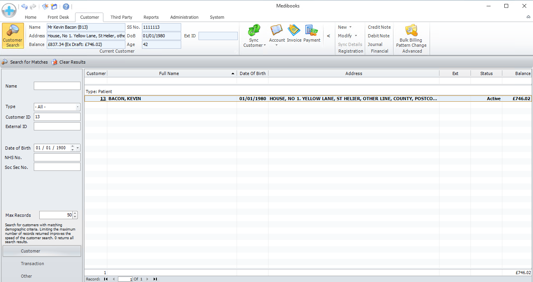Image resolution: width=533 pixels, height=282 pixels.
Task: Click the Clear Results button
Action: pos(68,62)
